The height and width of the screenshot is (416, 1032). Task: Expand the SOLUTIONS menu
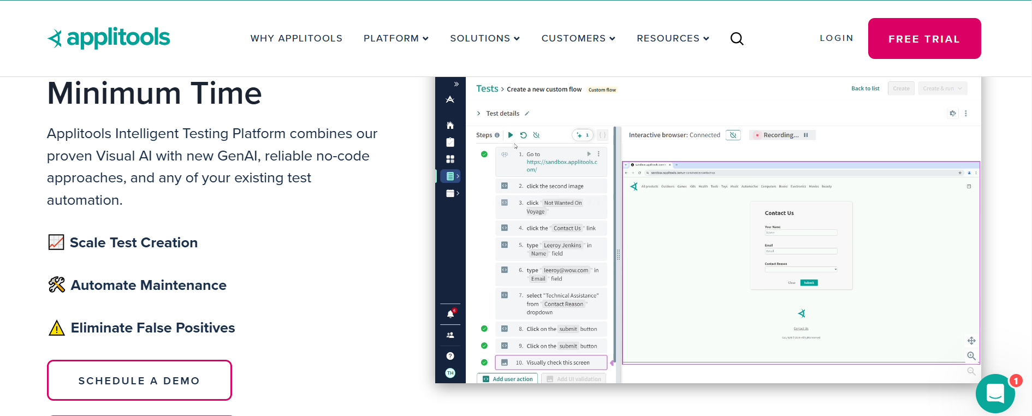click(x=485, y=38)
